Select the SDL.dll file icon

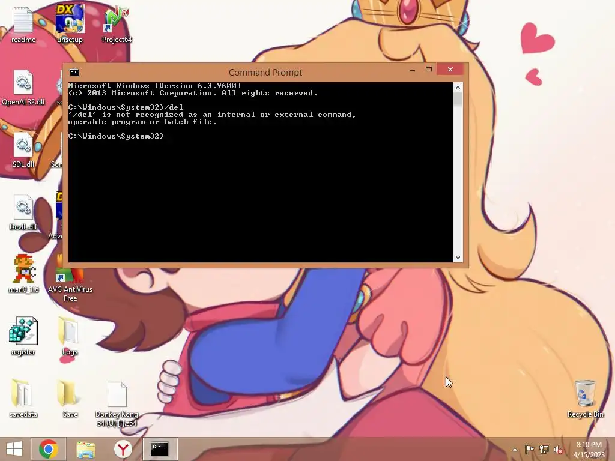tap(23, 149)
